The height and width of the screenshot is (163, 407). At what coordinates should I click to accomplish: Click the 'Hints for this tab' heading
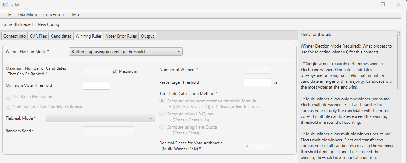(x=316, y=34)
